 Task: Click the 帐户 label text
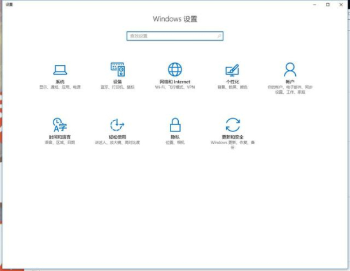[x=290, y=82]
